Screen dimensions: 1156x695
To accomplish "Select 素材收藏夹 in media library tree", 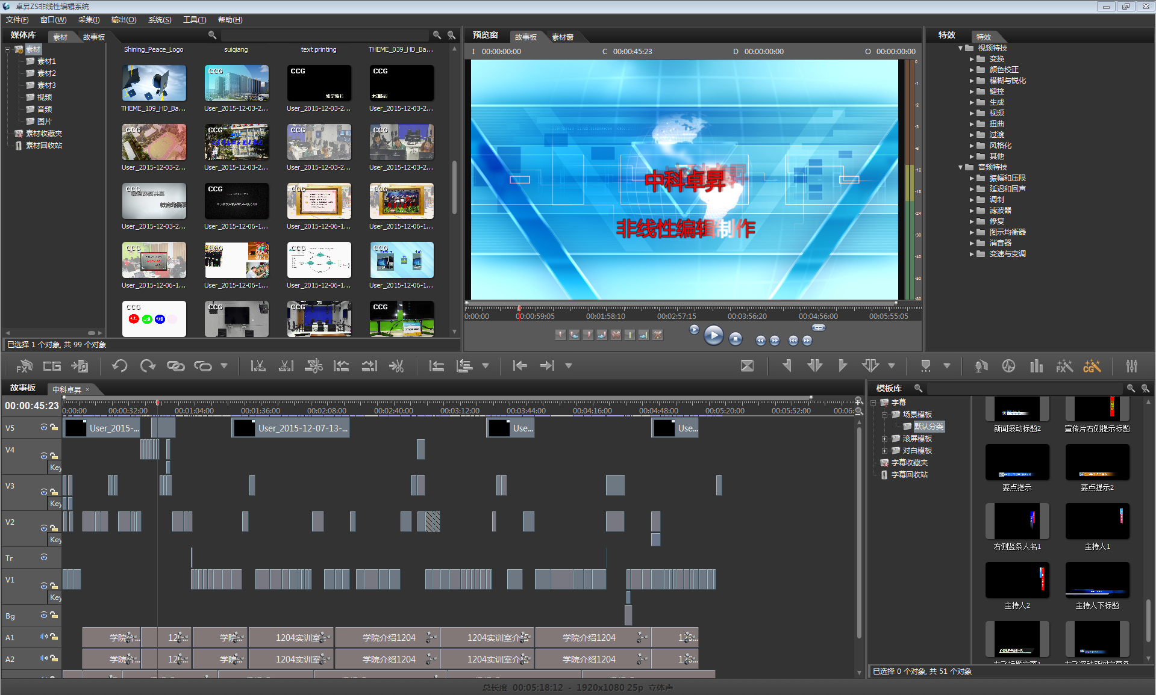I will pos(43,134).
